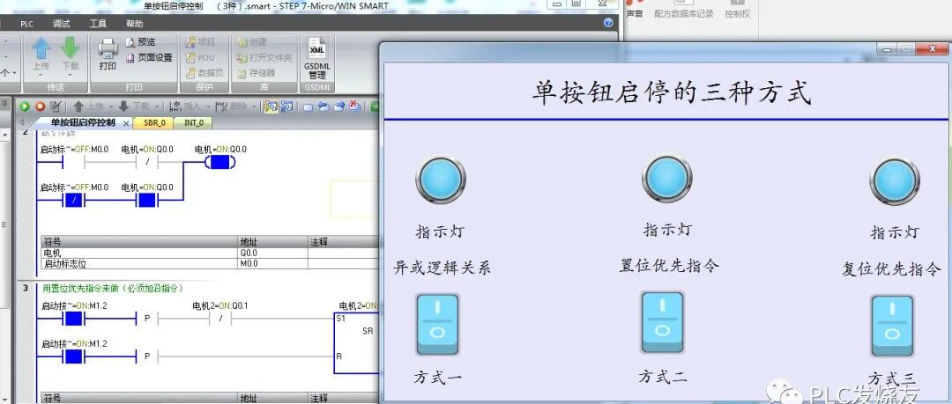Click the Q0.0 highlighted normally open contact

coord(147,200)
